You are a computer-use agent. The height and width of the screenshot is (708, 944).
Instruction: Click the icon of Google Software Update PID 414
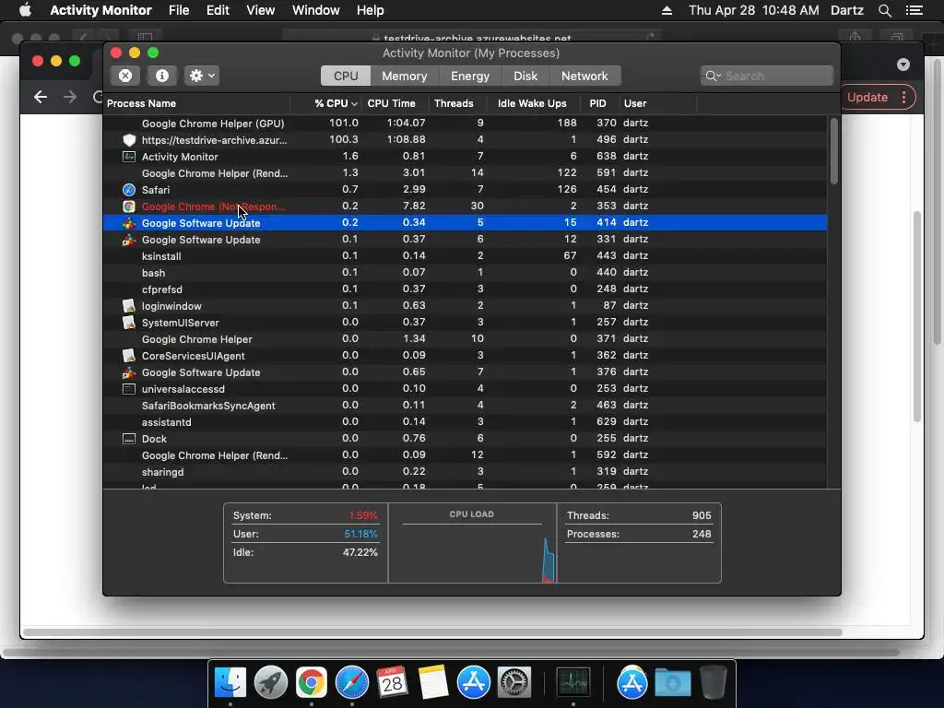pos(129,223)
